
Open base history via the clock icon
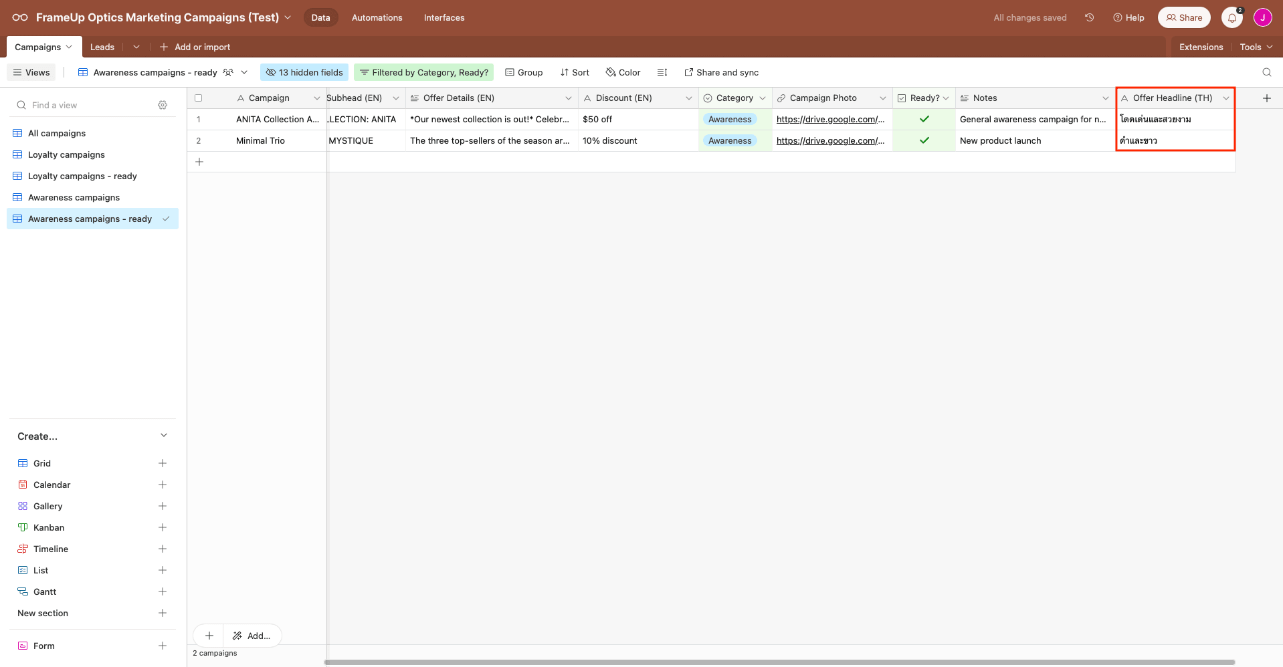[1089, 17]
